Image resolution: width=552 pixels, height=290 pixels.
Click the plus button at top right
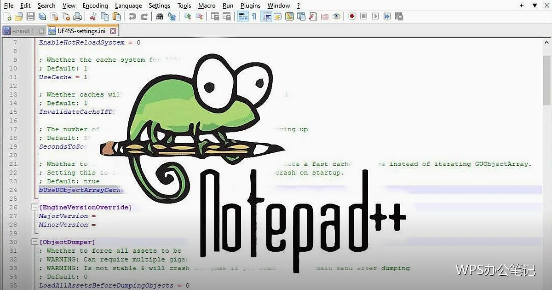tap(522, 6)
